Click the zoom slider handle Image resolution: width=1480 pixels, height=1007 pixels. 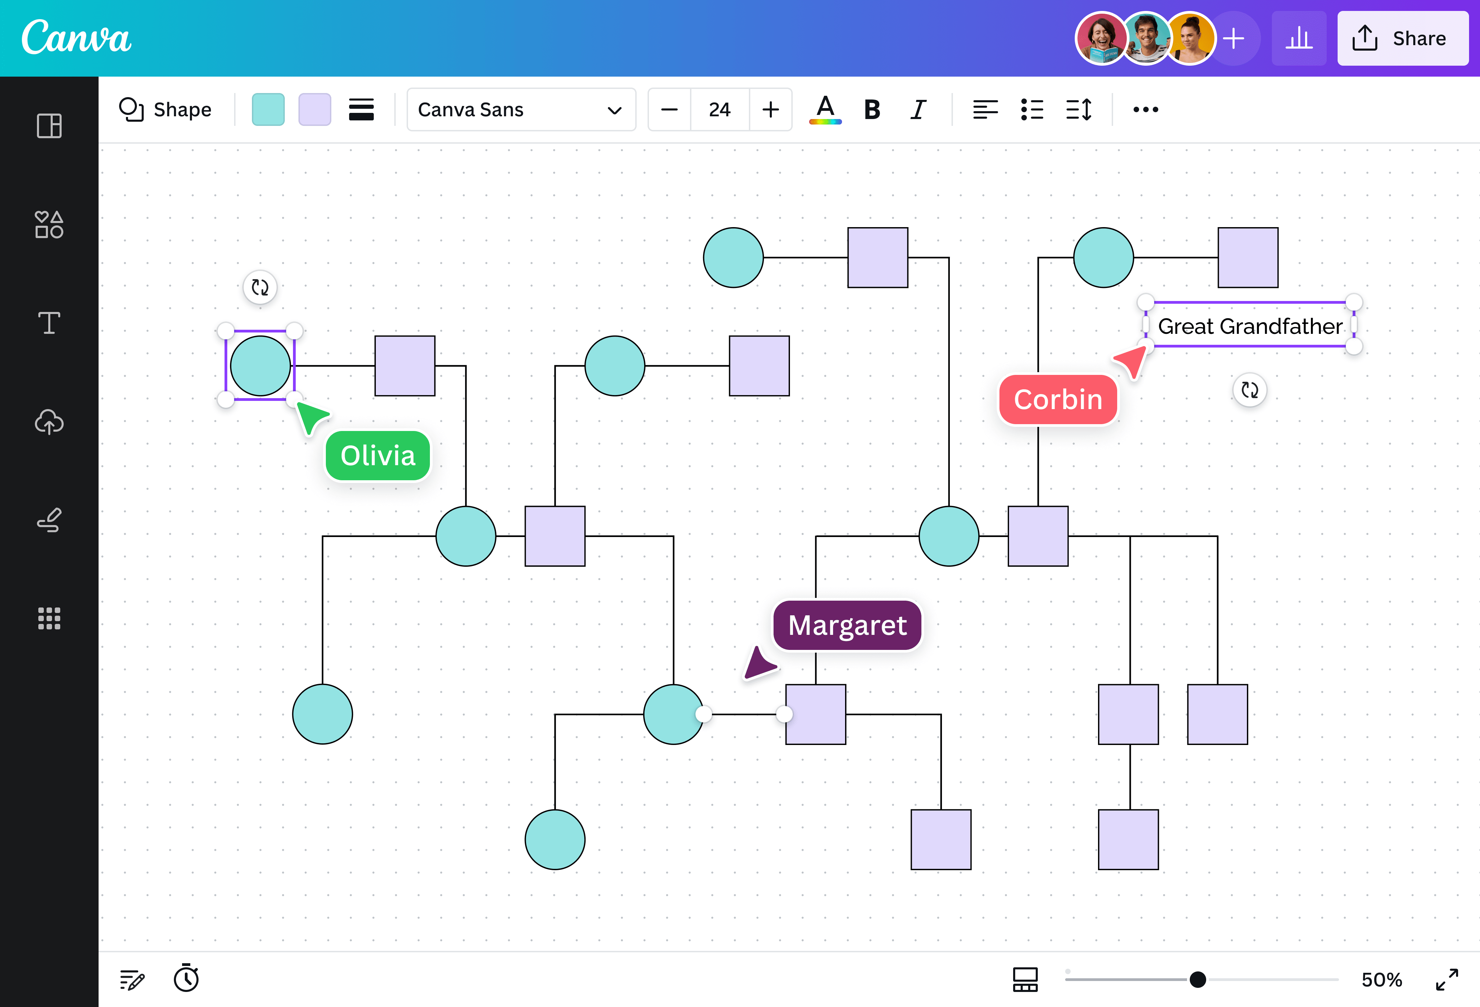[x=1198, y=979]
